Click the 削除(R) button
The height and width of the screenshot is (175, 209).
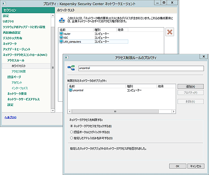tap(191, 102)
